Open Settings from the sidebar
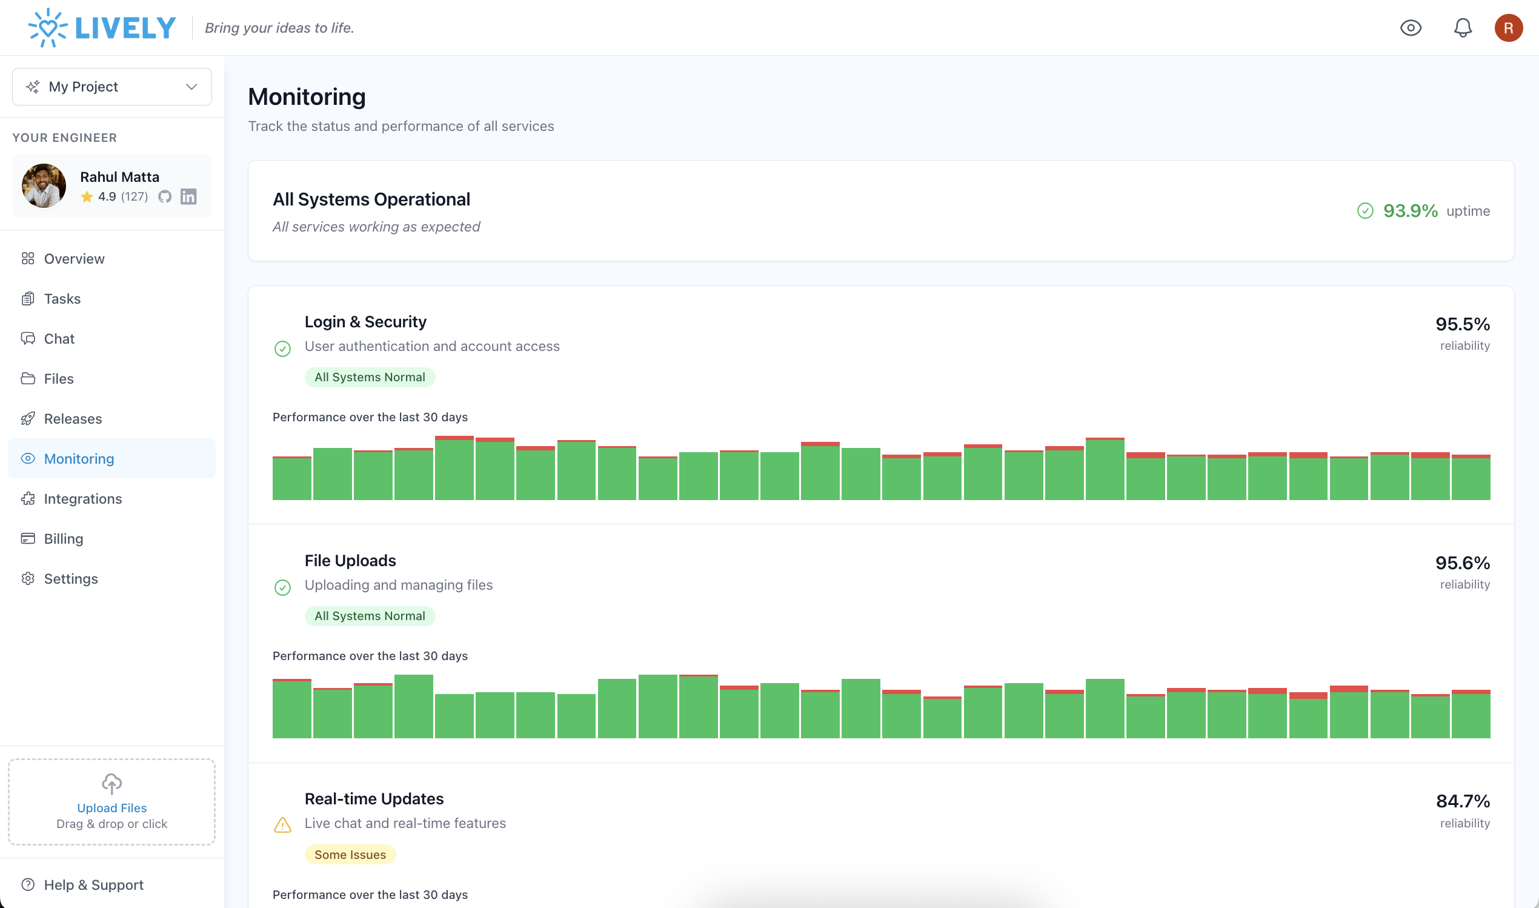 click(70, 578)
